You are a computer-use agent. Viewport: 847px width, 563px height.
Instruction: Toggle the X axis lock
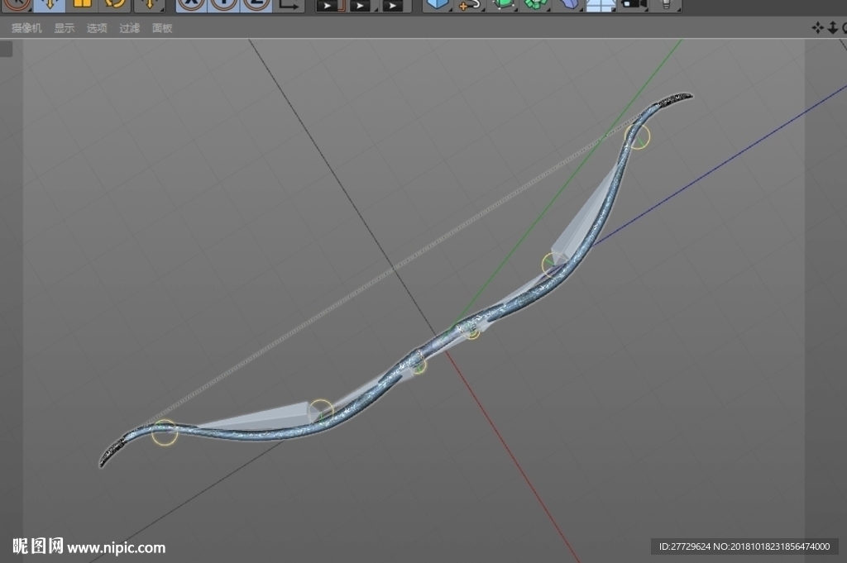tap(191, 5)
